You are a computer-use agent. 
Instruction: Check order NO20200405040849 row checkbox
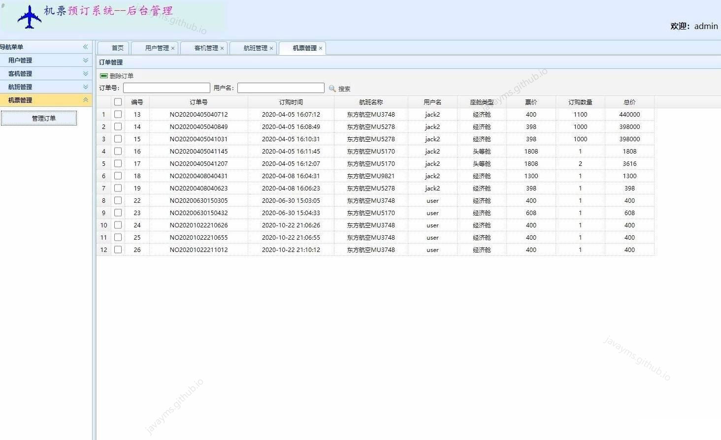pos(118,126)
